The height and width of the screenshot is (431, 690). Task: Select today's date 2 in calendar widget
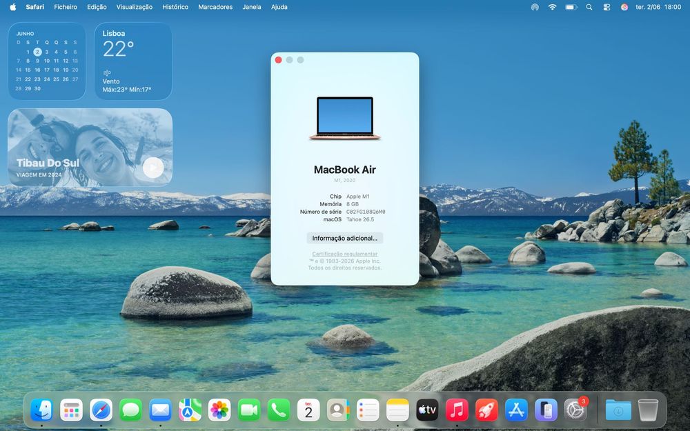pyautogui.click(x=37, y=52)
